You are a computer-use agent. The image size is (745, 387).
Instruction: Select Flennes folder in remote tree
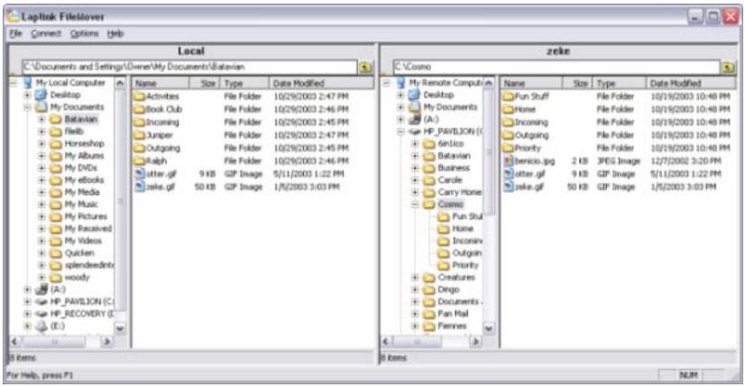pyautogui.click(x=452, y=327)
